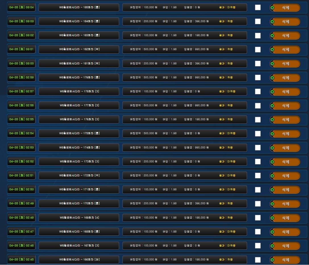Select the bet details box for 182회차
This screenshot has height=265, width=309.
tap(184, 49)
